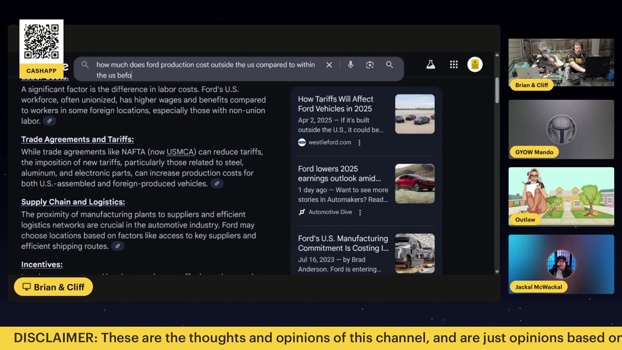
Task: Start voice search with microphone icon
Action: point(350,65)
